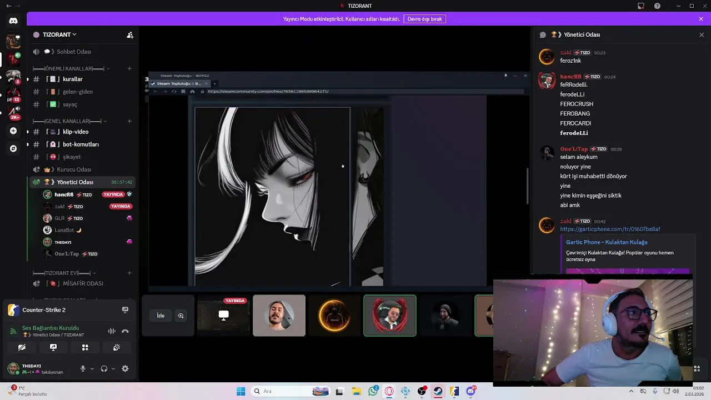
Task: Open audio output options chevron
Action: (113, 368)
